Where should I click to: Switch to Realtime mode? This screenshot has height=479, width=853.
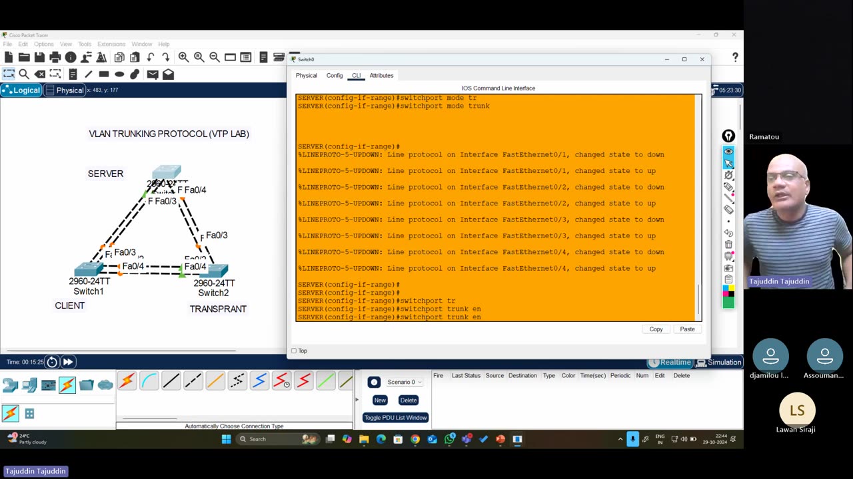(670, 362)
